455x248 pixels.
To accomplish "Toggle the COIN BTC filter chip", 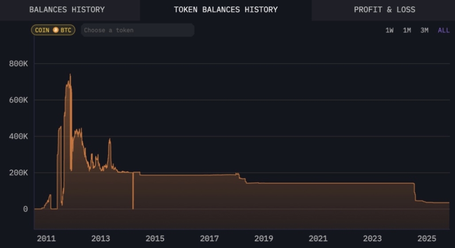I will (53, 30).
